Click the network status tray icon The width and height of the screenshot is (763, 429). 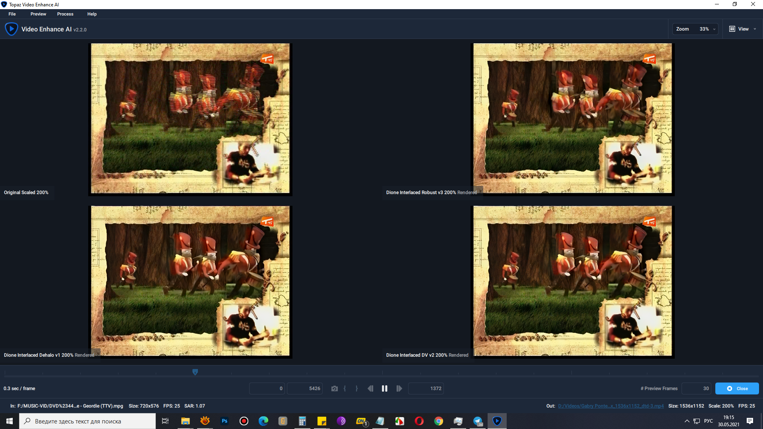click(x=697, y=421)
